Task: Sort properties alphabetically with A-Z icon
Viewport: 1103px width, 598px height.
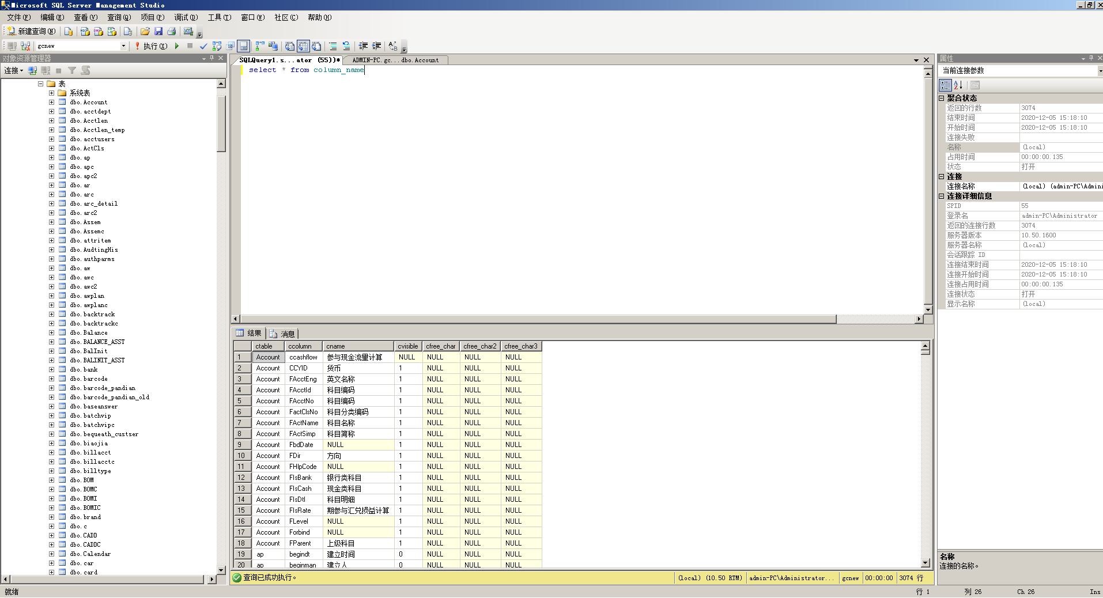Action: pos(958,85)
